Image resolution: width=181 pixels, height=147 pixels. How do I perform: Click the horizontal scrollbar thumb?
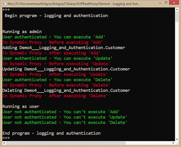[x=66, y=143]
